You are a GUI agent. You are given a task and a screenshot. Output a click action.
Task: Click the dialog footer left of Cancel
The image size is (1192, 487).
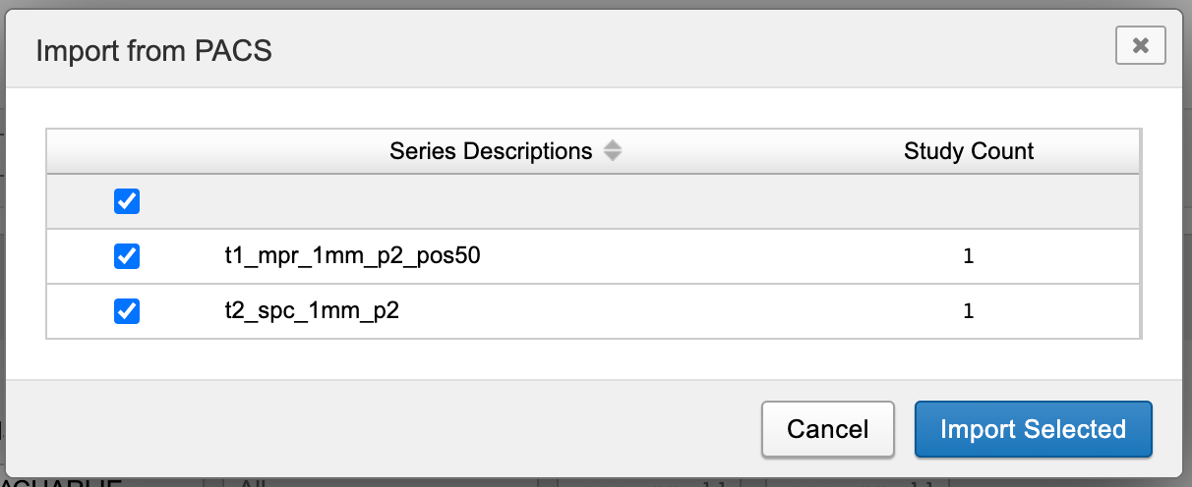point(393,429)
